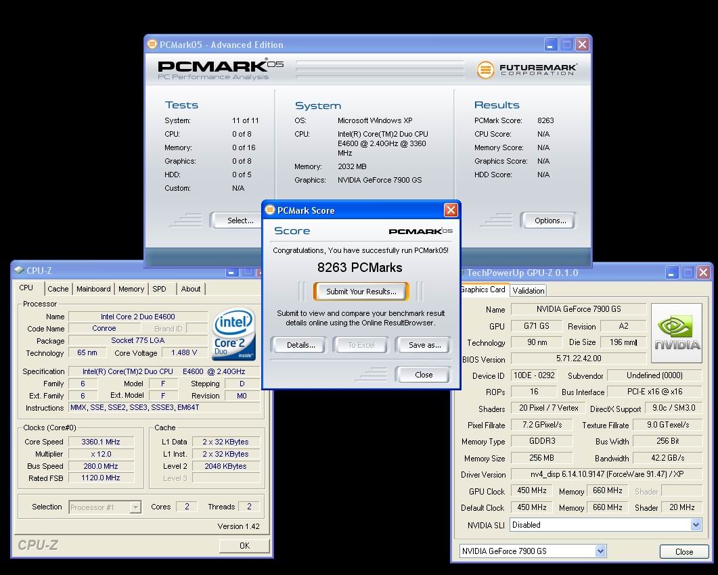This screenshot has width=718, height=575.
Task: Click the Close button in GPU-Z
Action: pos(684,551)
